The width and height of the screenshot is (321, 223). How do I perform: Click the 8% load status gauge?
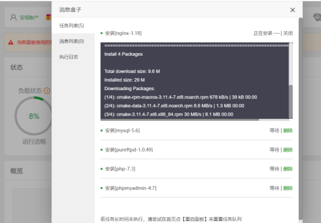(x=34, y=116)
